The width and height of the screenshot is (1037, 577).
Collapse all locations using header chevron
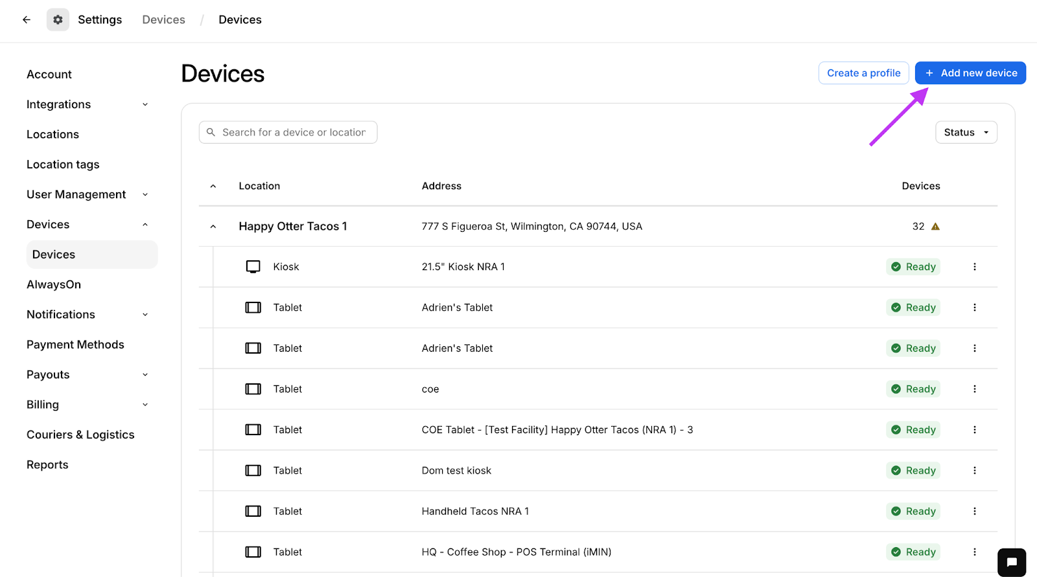[x=213, y=187]
